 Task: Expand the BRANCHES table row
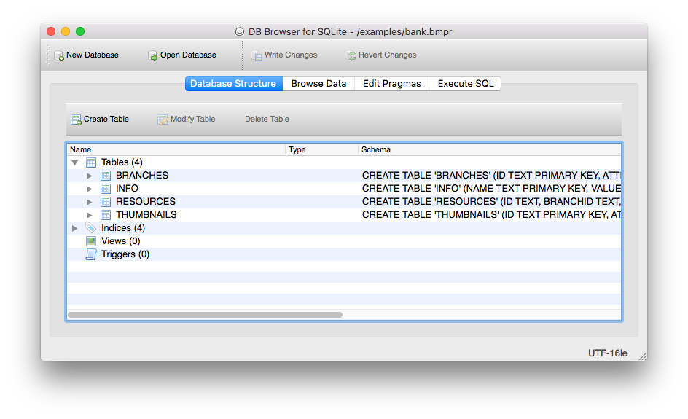[90, 176]
